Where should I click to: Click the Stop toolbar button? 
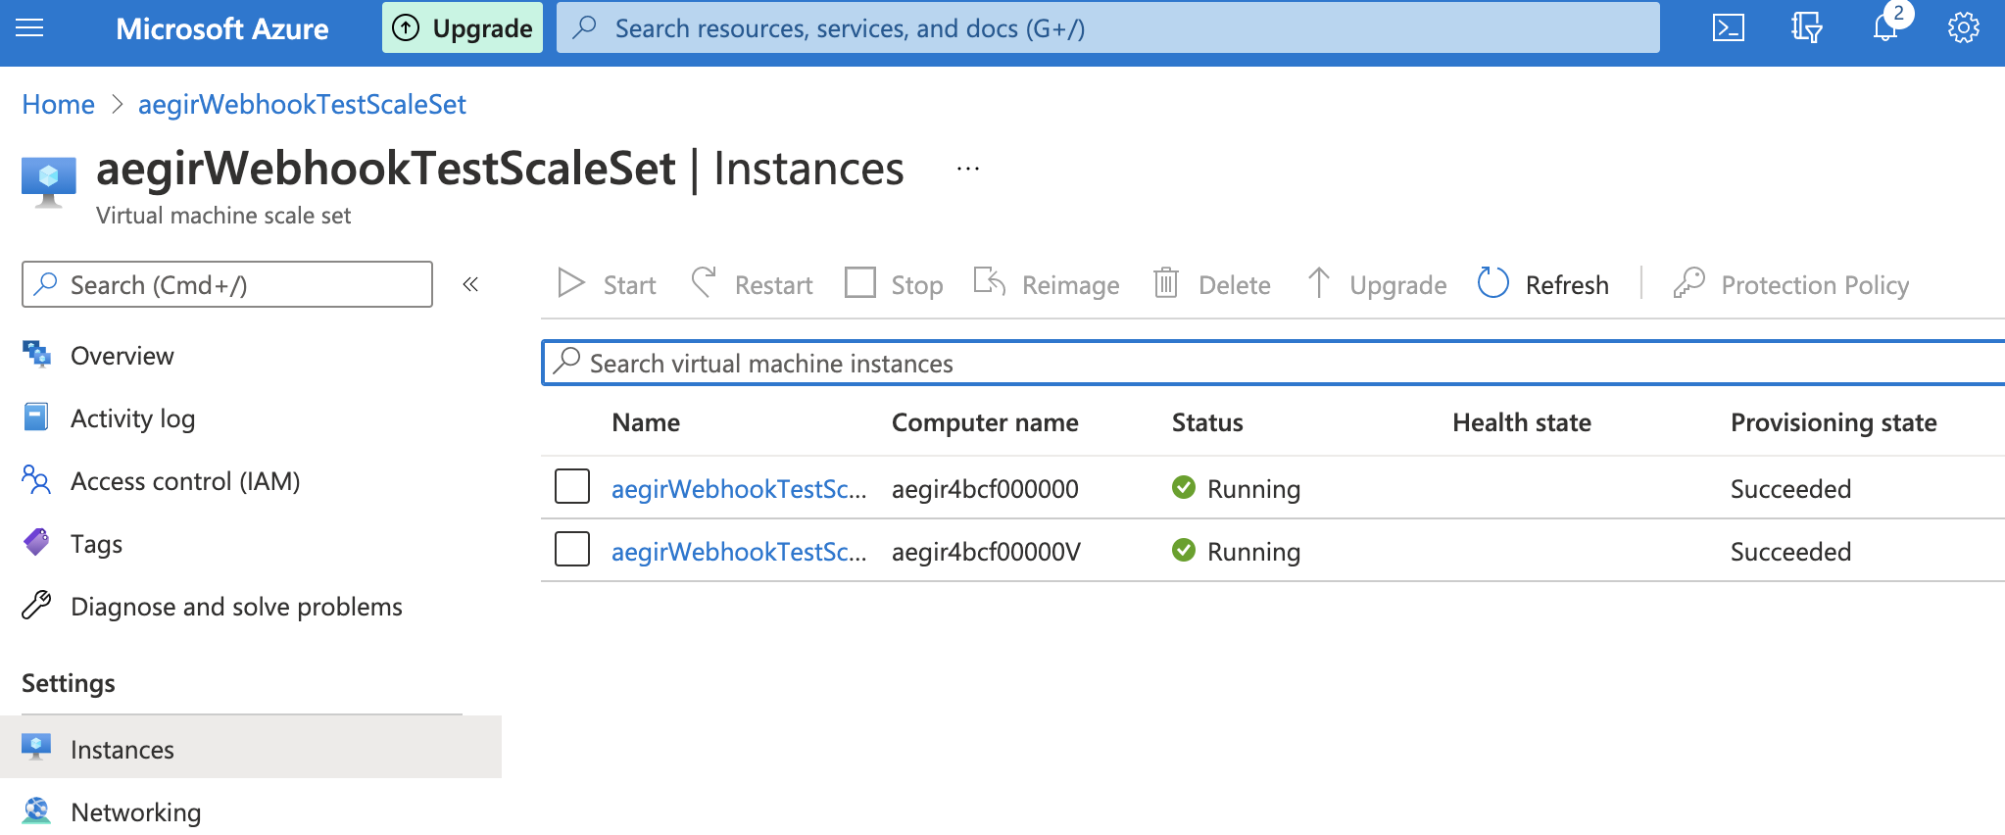pyautogui.click(x=894, y=284)
